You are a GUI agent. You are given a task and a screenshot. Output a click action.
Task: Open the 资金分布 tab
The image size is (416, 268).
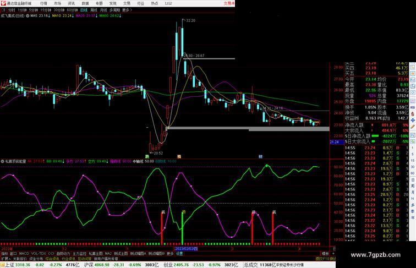tap(36, 259)
